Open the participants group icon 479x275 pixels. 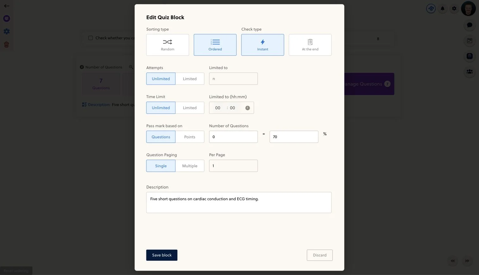[469, 72]
